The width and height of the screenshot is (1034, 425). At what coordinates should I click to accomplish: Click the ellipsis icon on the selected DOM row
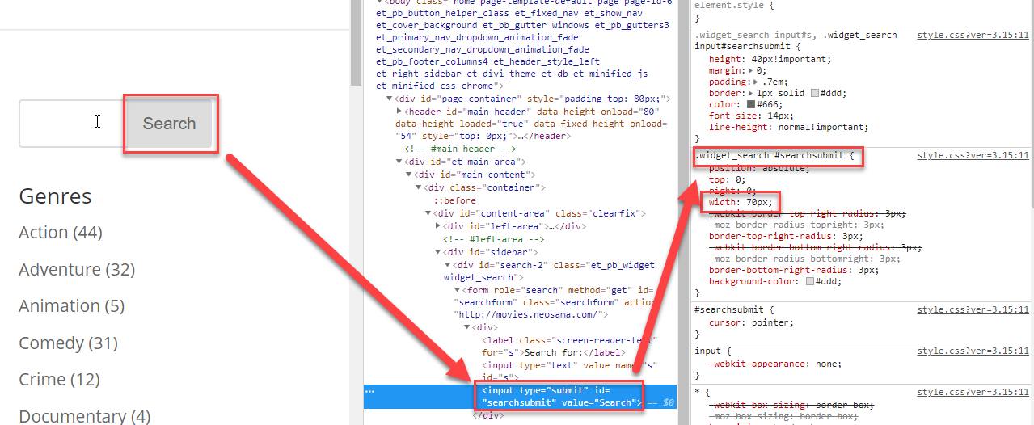click(370, 391)
